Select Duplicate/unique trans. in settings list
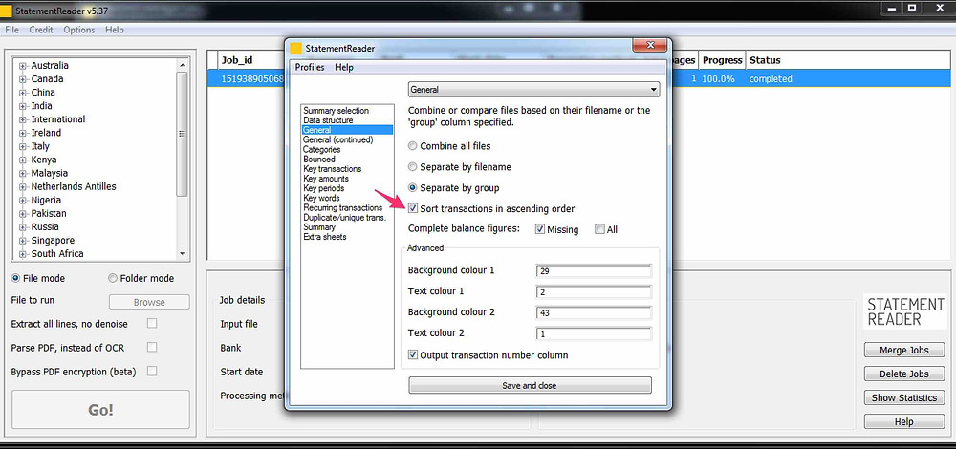Screen dimensions: 956x449 click(344, 218)
